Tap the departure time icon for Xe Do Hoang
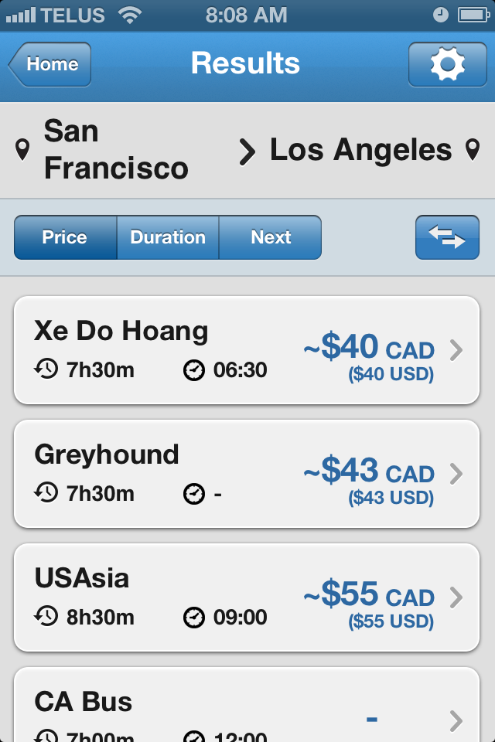Viewport: 495px width, 742px height. point(194,370)
